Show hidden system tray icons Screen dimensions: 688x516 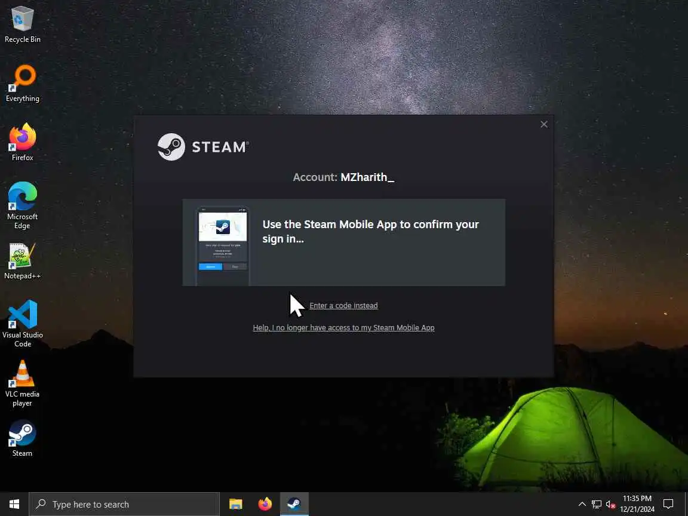coord(582,504)
